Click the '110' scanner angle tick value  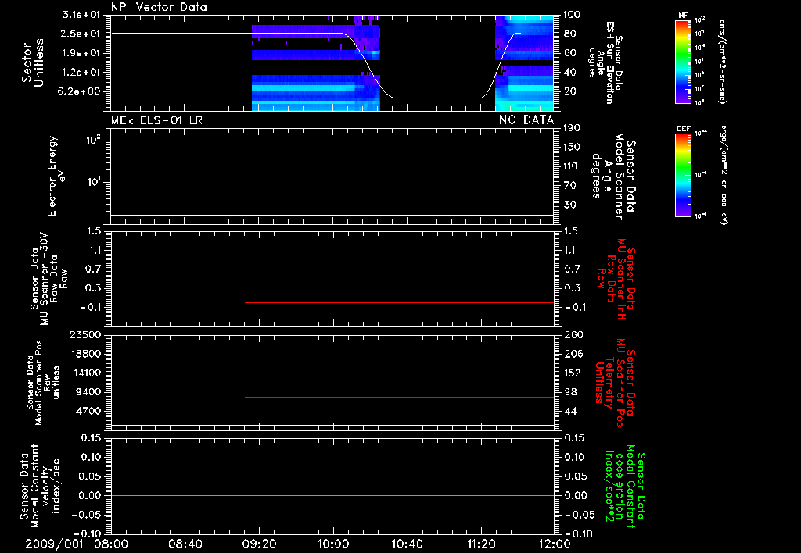tap(572, 166)
